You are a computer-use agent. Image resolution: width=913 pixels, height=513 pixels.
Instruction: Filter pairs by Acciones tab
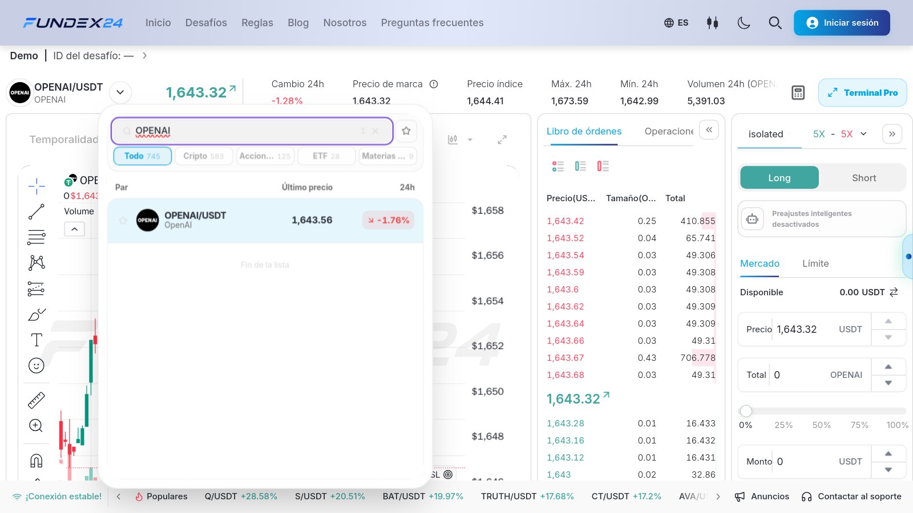tap(265, 156)
